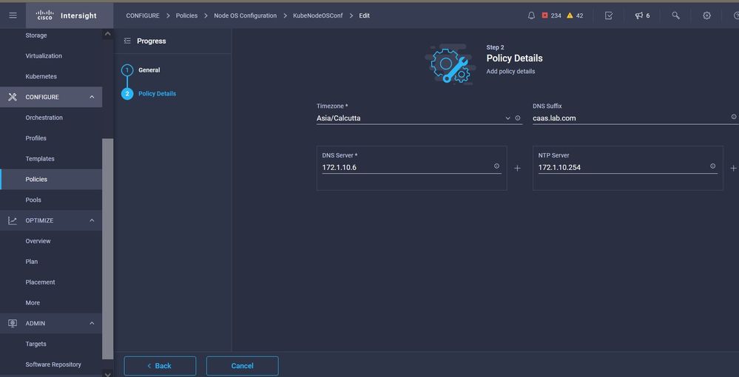
Task: Open the requests checklist icon
Action: [x=609, y=16]
